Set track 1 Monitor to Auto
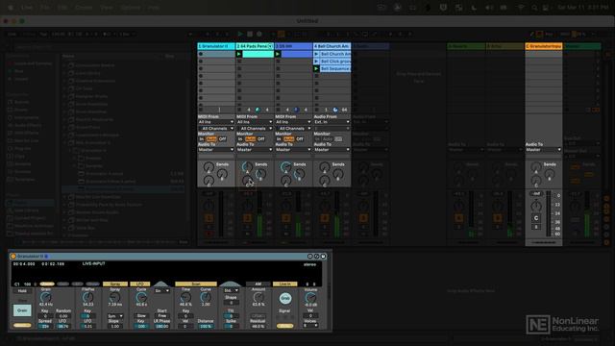Viewport: 615px width, 346px height. click(x=211, y=139)
